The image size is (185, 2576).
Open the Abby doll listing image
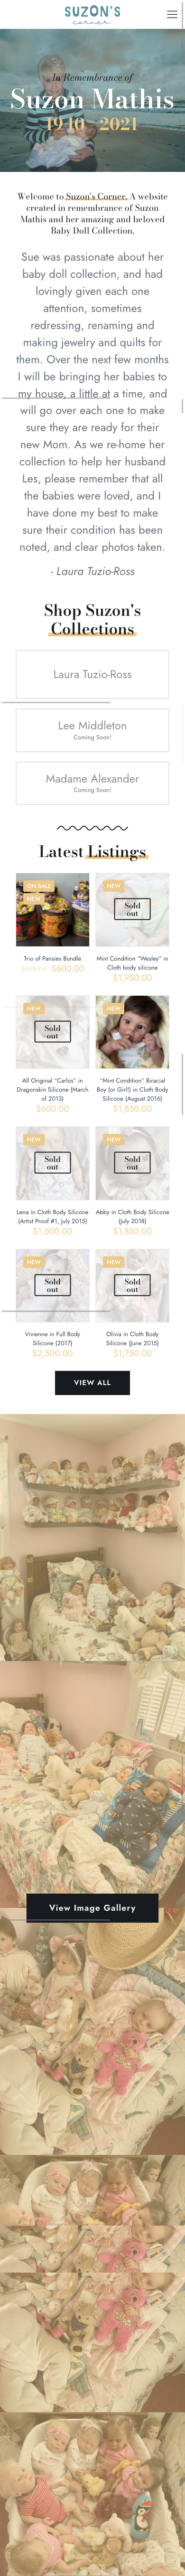click(x=132, y=1163)
